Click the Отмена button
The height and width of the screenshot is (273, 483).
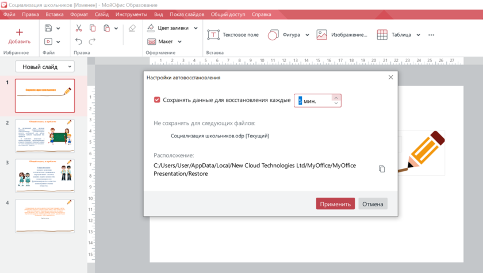373,204
